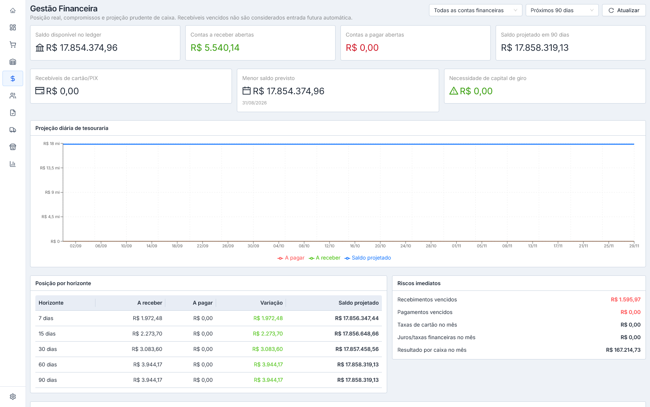Open the users icon in sidebar

pos(13,96)
